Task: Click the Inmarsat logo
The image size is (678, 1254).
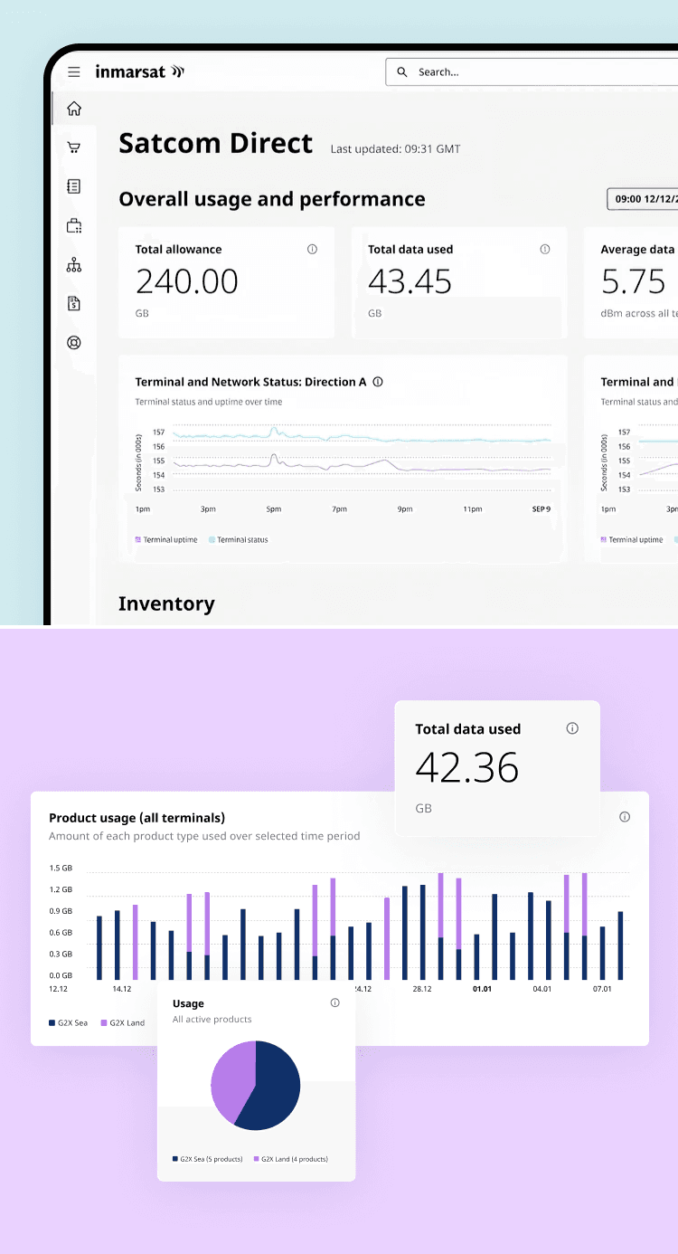Action: click(x=140, y=71)
